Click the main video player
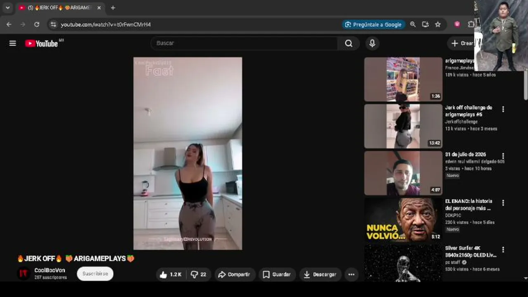This screenshot has width=528, height=297. pyautogui.click(x=188, y=153)
